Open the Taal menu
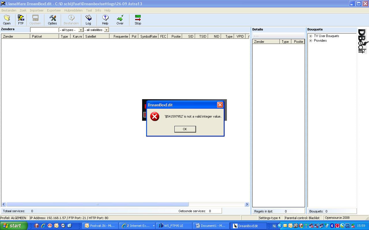The height and width of the screenshot is (230, 369). pyautogui.click(x=89, y=10)
